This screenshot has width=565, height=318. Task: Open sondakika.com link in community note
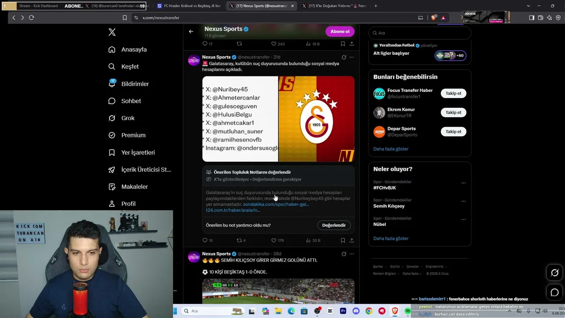[x=276, y=204]
